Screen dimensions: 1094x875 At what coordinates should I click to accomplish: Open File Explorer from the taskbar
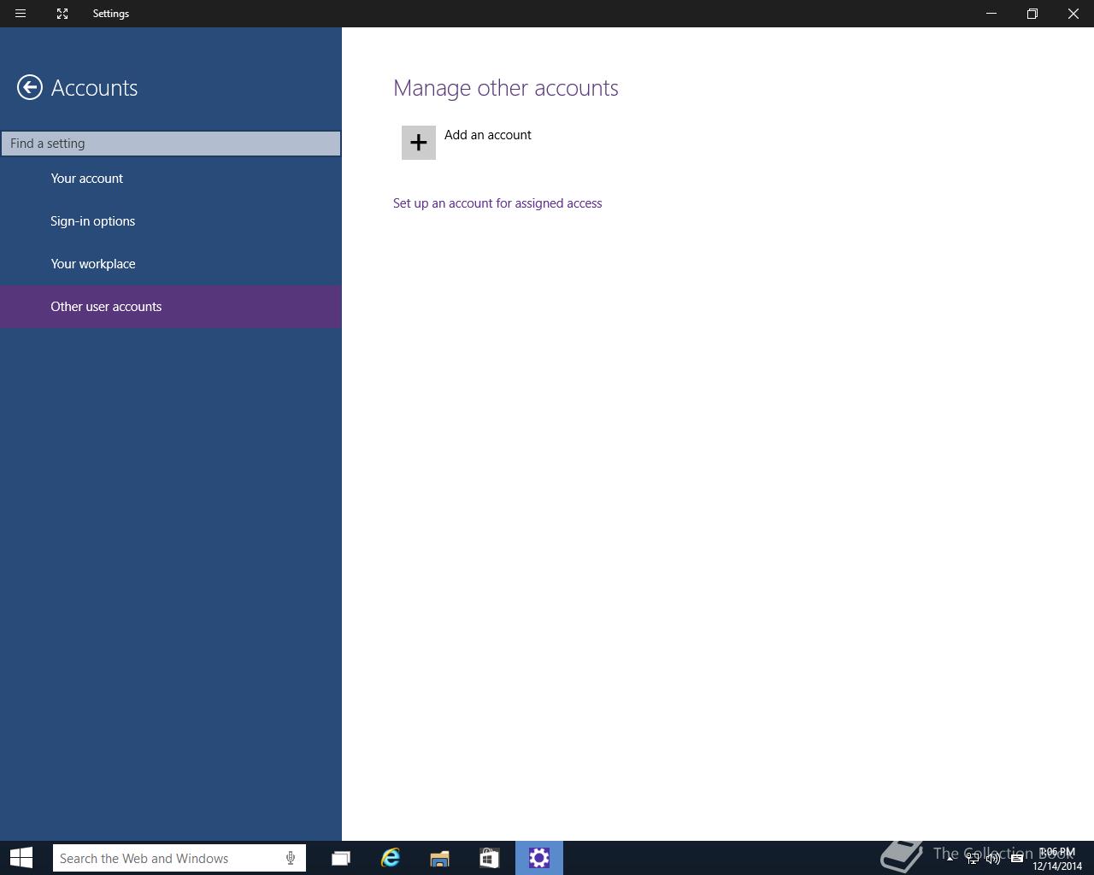click(x=439, y=858)
